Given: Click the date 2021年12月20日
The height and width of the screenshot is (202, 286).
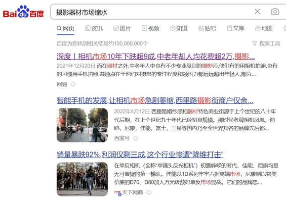Looking at the screenshot, I should click(x=76, y=66).
